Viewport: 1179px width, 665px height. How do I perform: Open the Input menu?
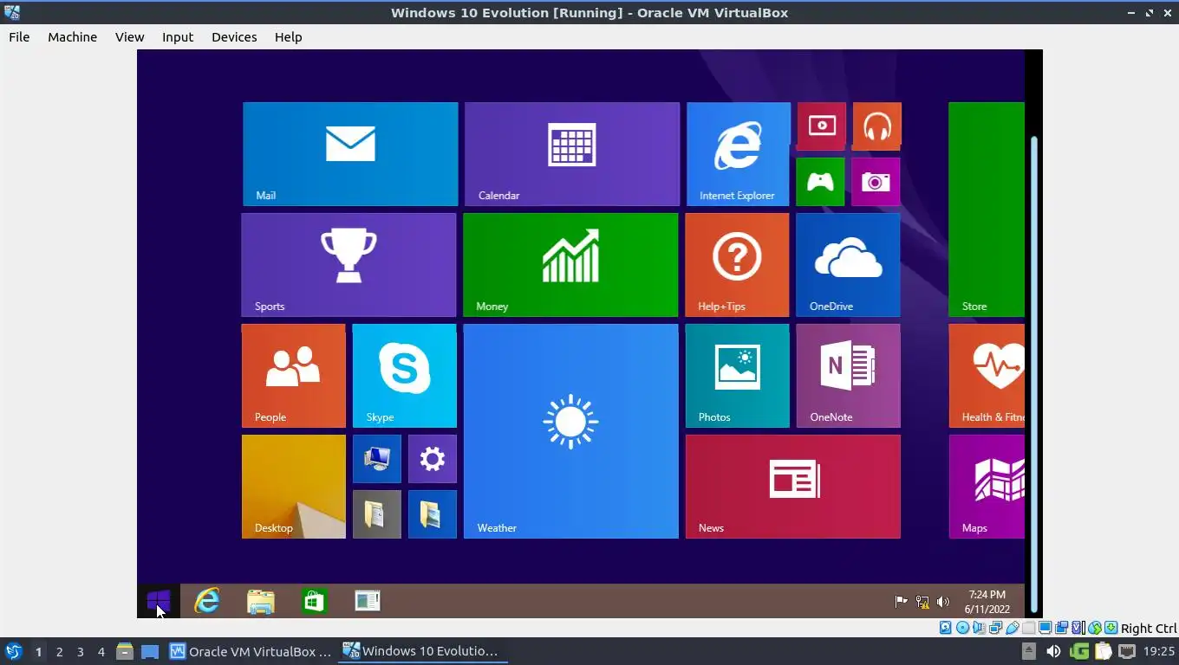pos(178,36)
